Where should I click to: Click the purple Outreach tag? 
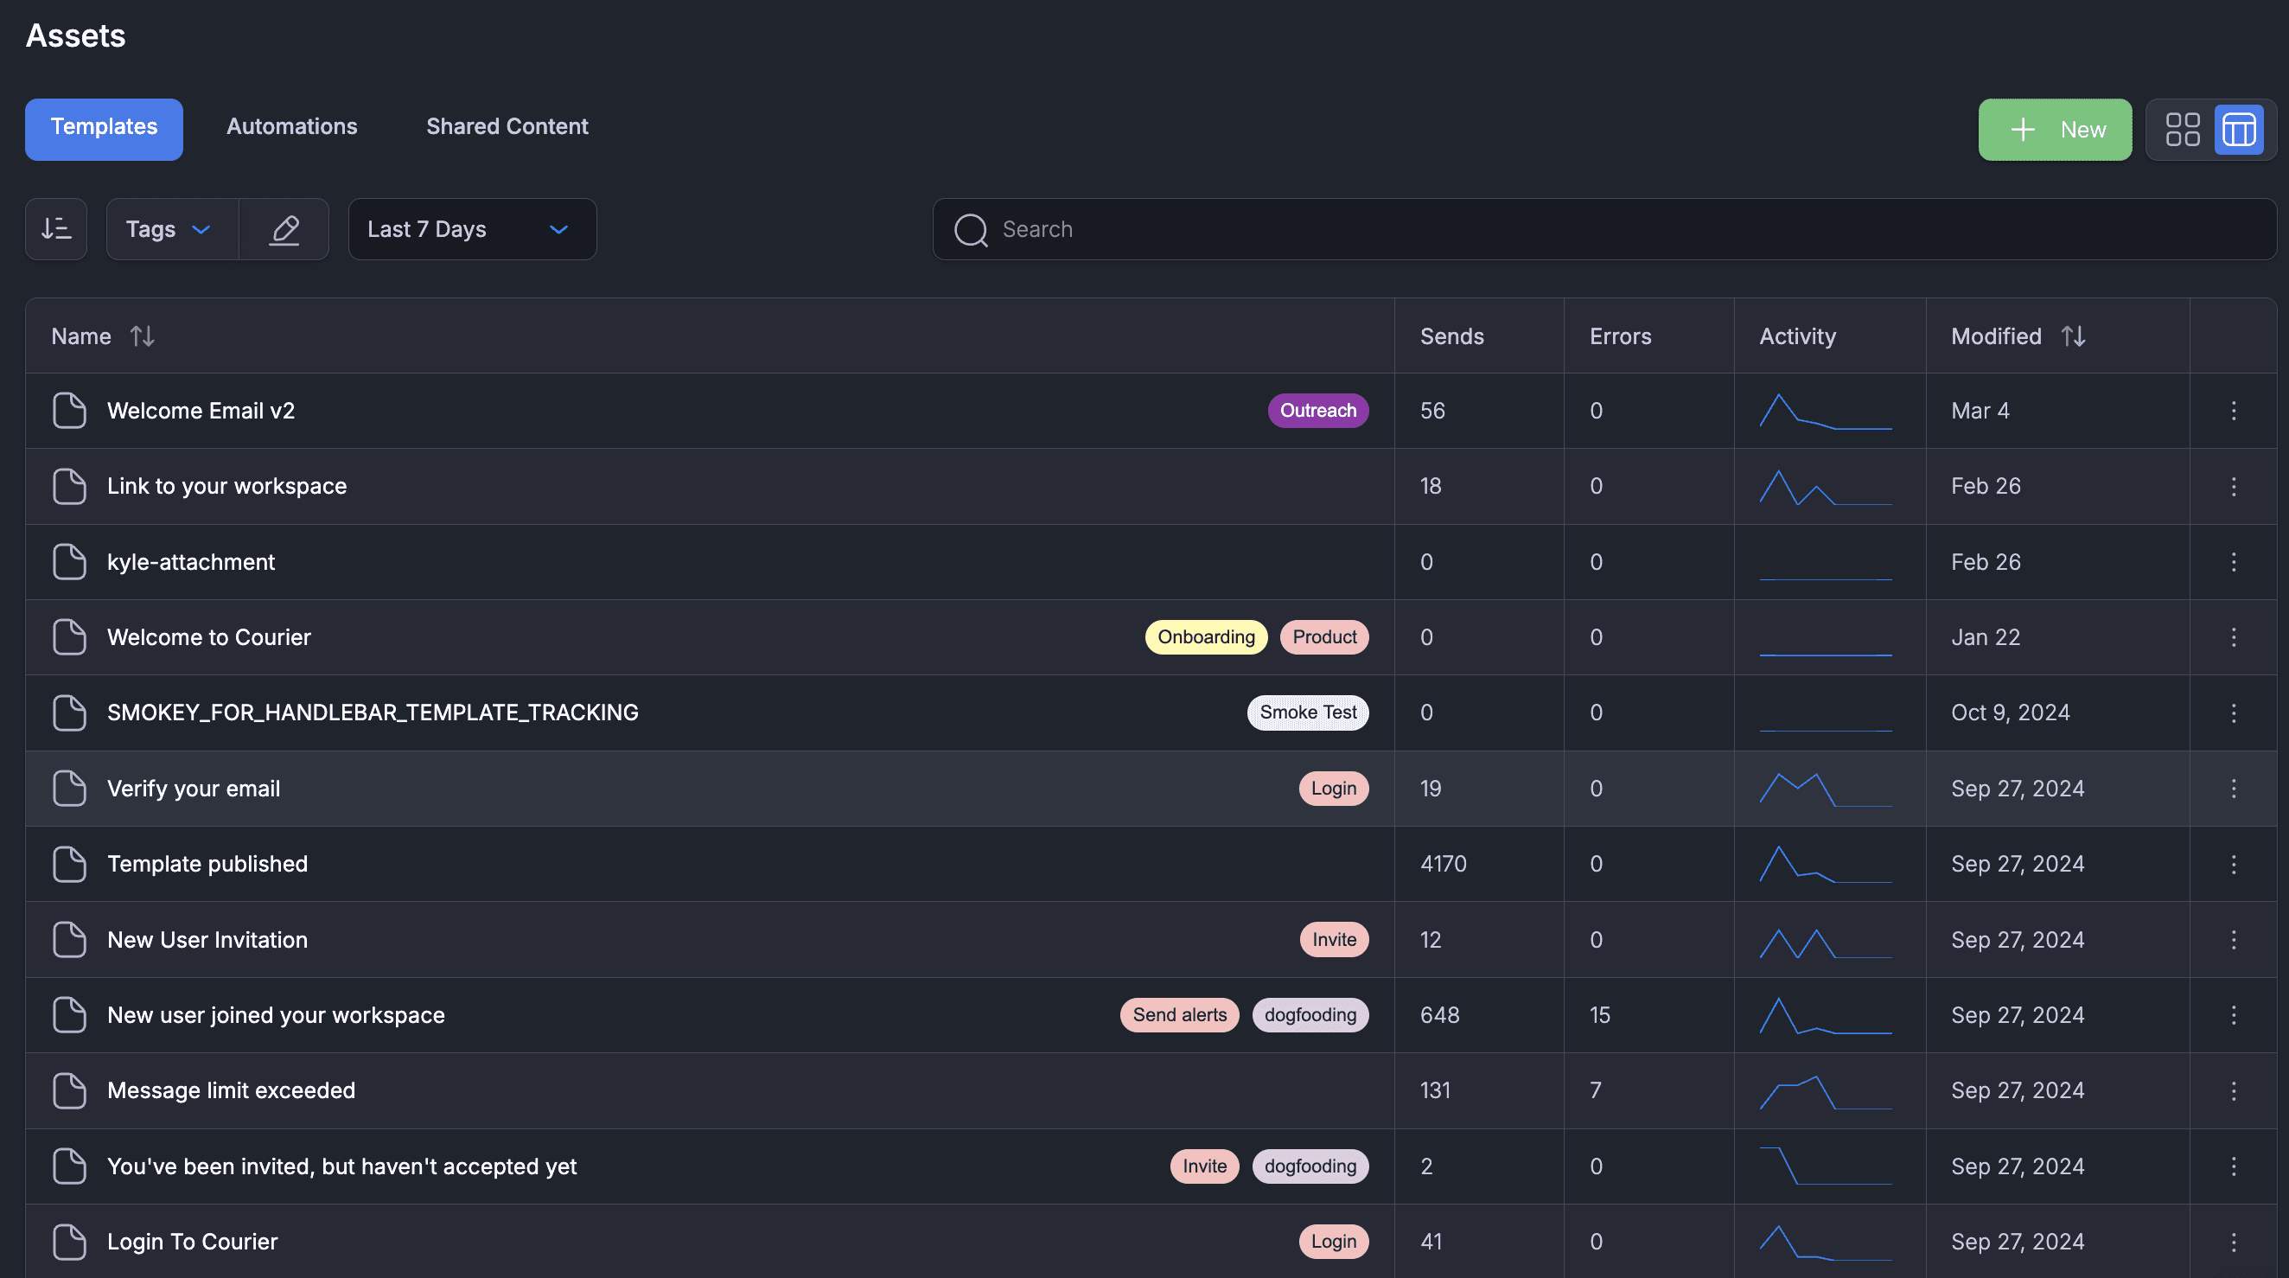pyautogui.click(x=1317, y=411)
